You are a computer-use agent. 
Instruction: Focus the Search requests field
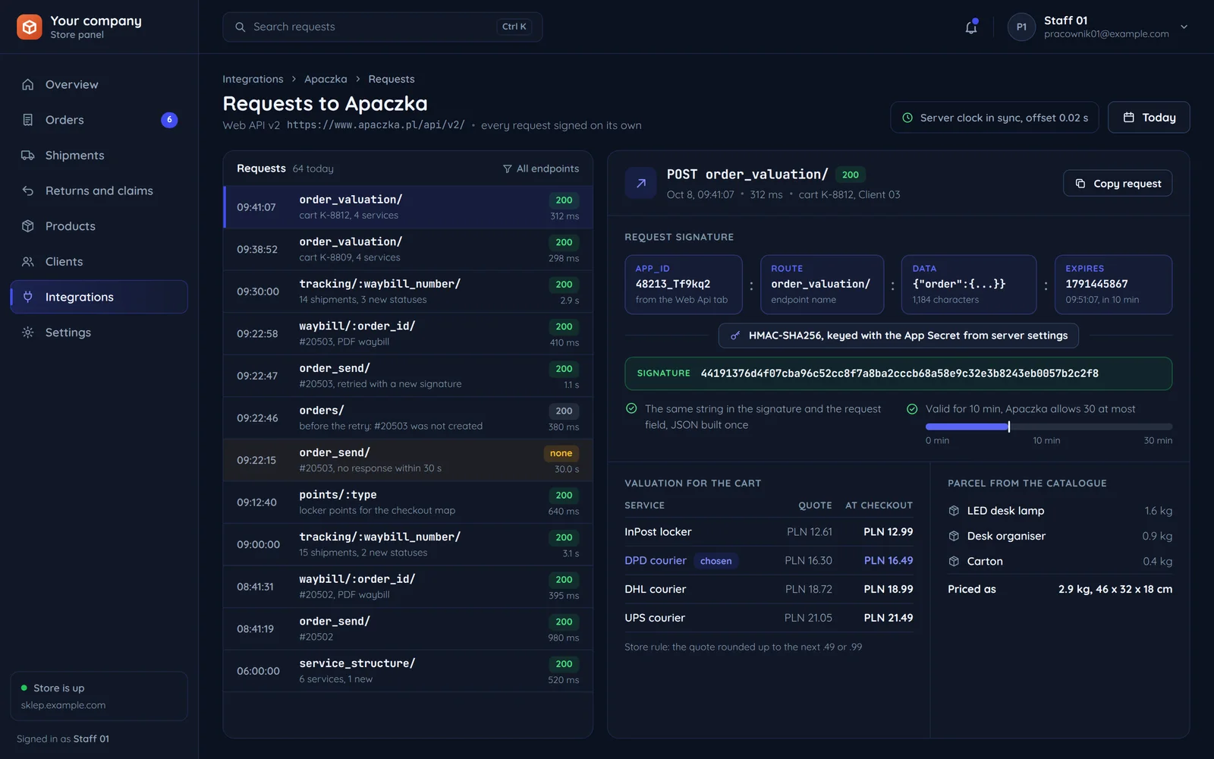pyautogui.click(x=382, y=27)
